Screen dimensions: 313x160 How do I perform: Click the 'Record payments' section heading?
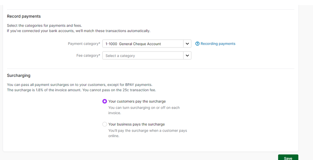24,16
